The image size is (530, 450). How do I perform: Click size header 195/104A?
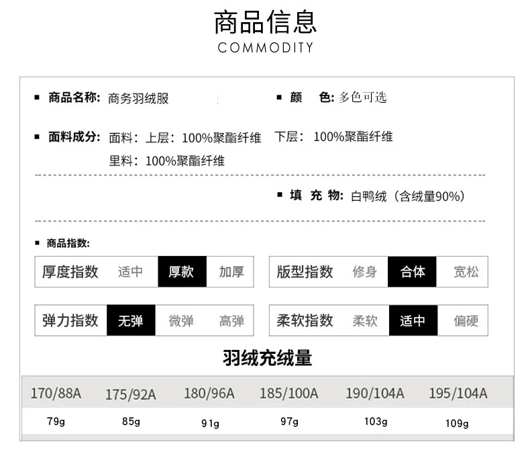pos(458,394)
